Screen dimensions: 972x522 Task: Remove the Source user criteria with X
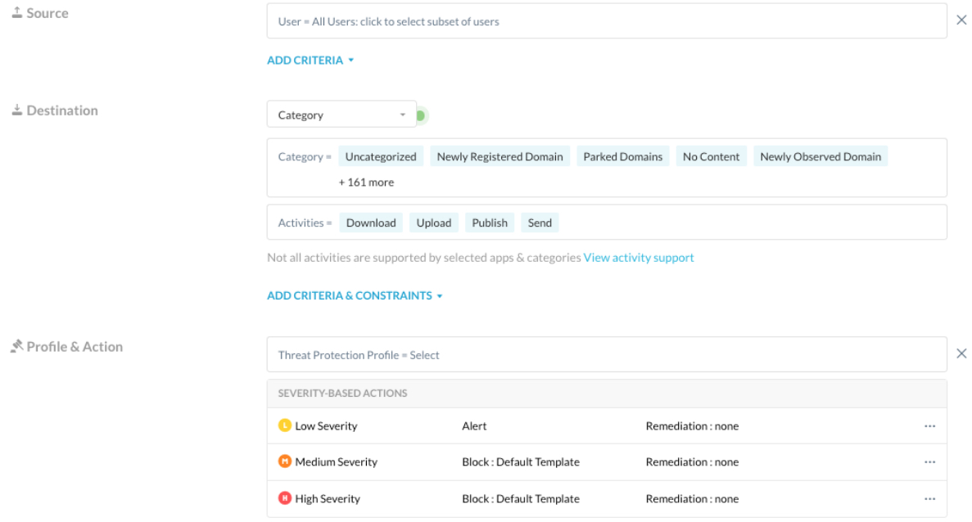961,20
